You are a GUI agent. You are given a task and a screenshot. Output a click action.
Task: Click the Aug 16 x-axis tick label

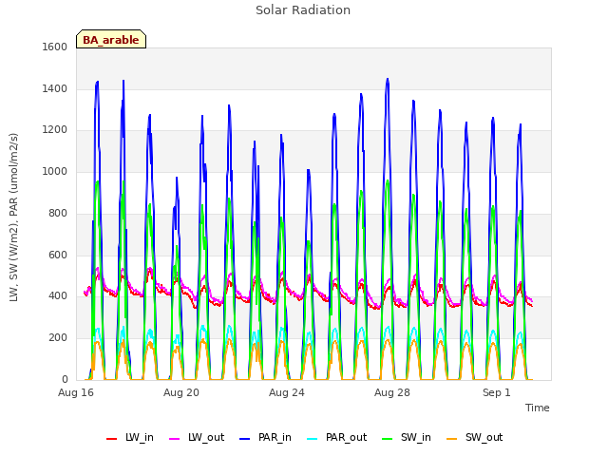coord(76,392)
